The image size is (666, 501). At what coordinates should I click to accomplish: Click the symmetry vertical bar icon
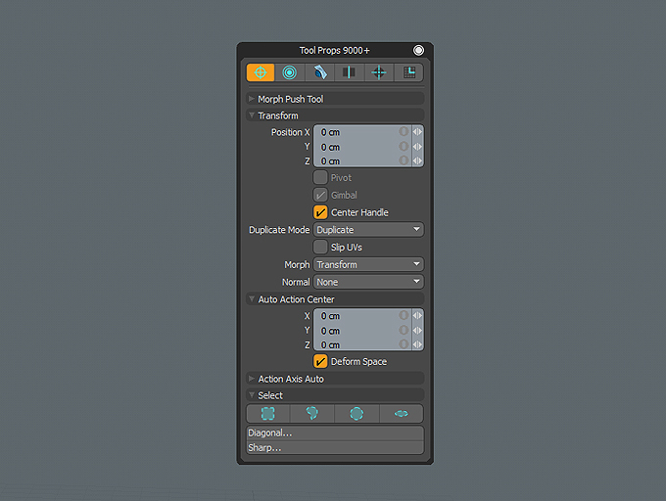[x=349, y=72]
